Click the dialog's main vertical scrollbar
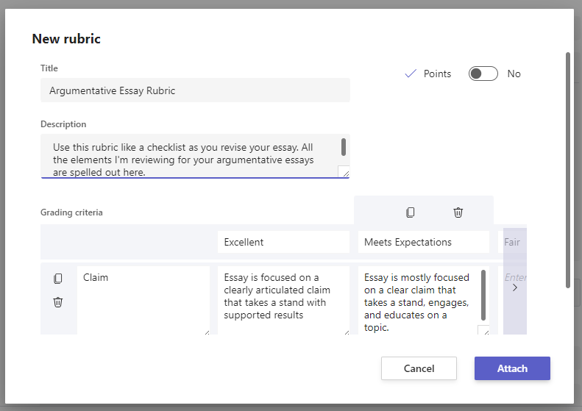 click(567, 169)
